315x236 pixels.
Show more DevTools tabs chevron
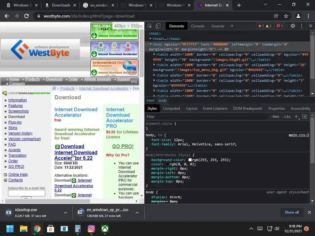[x=232, y=26]
